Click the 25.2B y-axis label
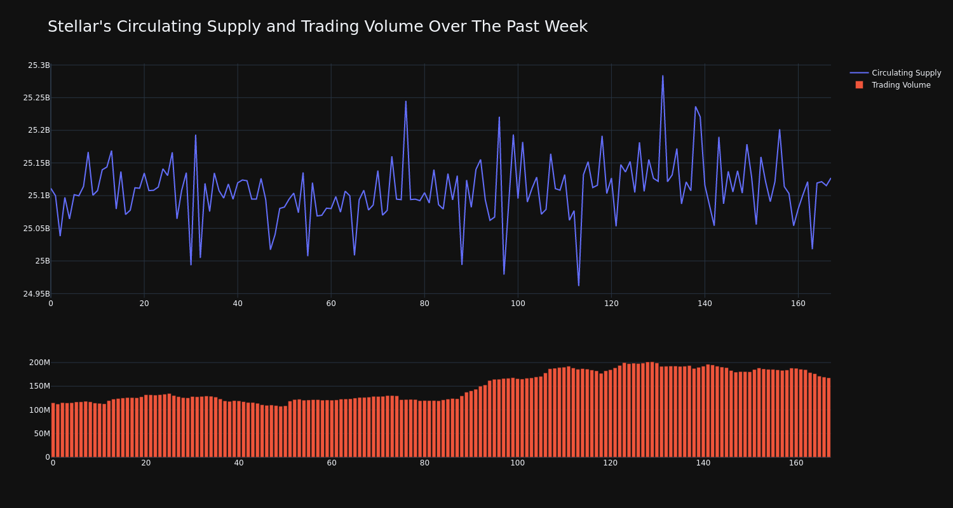The width and height of the screenshot is (953, 508). 39,130
